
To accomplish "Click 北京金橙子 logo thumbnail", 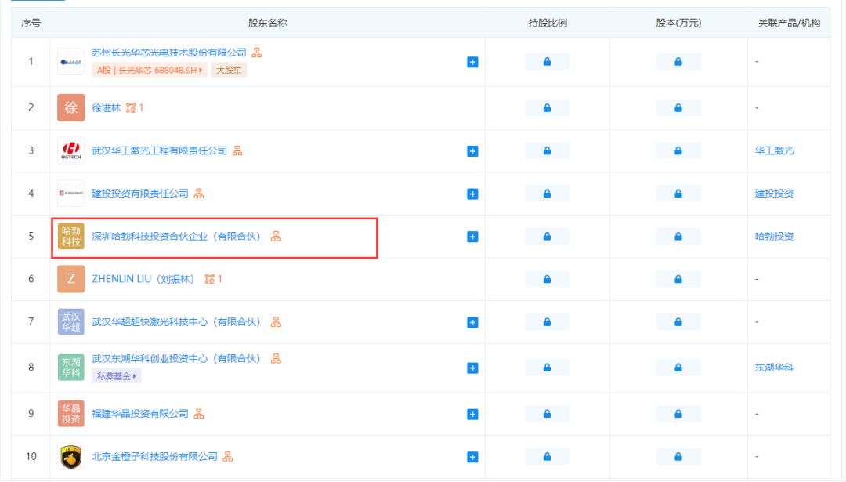I will (x=71, y=457).
